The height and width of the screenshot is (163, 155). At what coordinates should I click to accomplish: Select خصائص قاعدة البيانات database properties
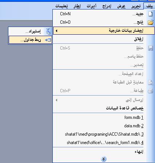pyautogui.click(x=125, y=108)
